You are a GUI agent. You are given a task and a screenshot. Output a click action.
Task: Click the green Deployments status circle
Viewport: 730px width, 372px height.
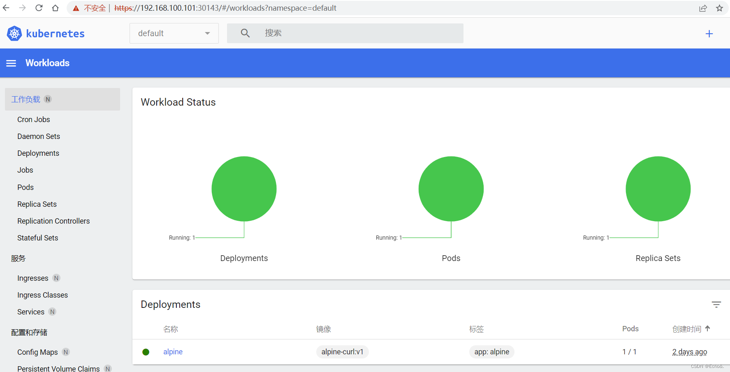point(244,189)
